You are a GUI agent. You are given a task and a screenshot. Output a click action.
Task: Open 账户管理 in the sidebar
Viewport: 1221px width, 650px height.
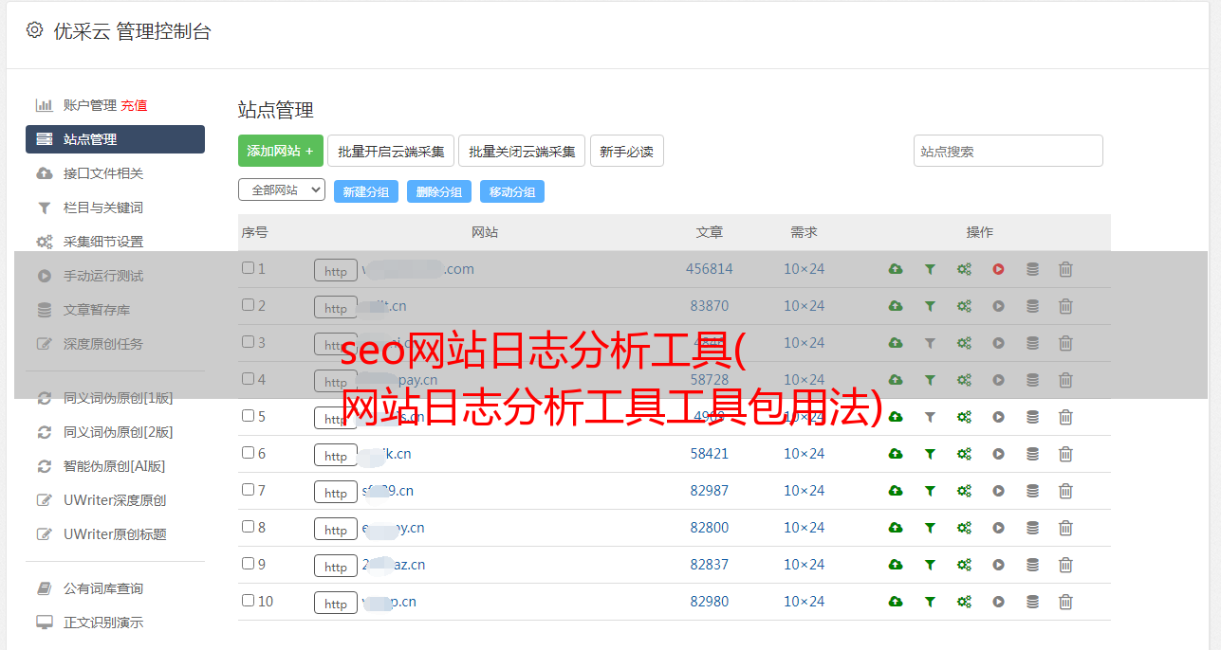pos(90,105)
